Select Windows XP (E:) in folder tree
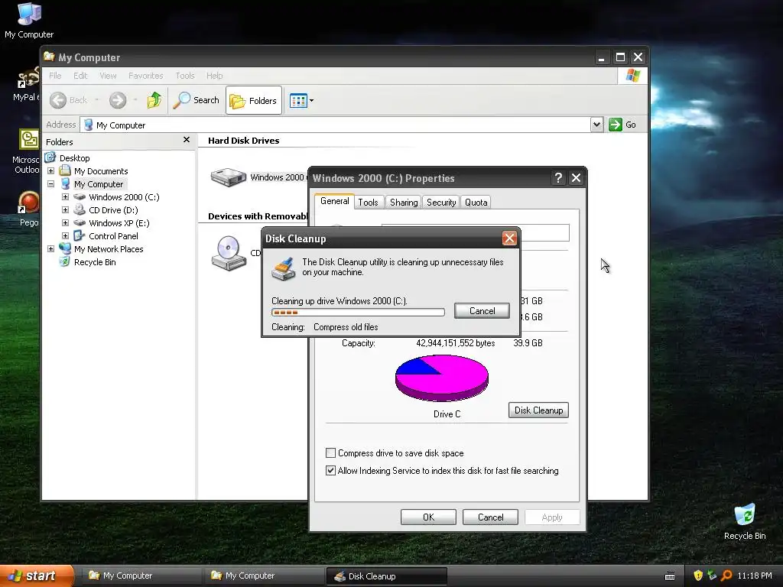783x587 pixels. [119, 222]
